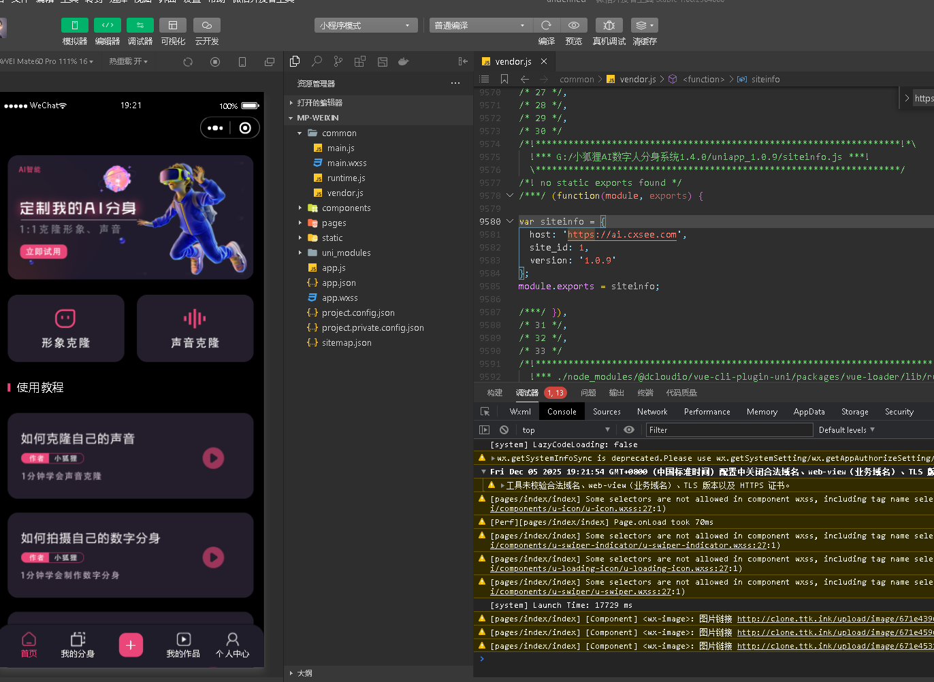Toggle the editor (编辑器) panel button
This screenshot has width=934, height=682.
tap(107, 26)
